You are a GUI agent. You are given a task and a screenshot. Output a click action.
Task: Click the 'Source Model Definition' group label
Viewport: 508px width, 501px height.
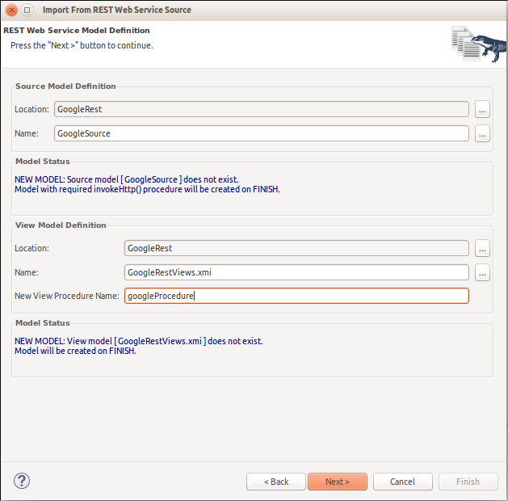point(65,86)
